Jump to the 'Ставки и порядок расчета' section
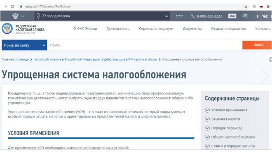The width and height of the screenshot is (272, 153). point(233,146)
